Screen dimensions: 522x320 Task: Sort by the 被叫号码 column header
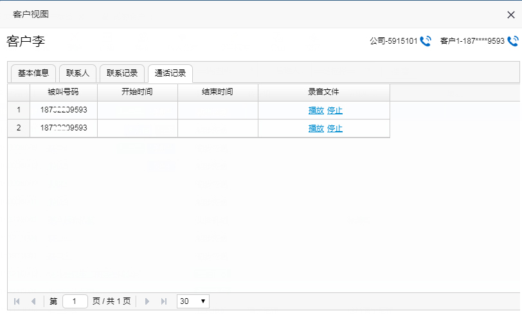coord(63,93)
